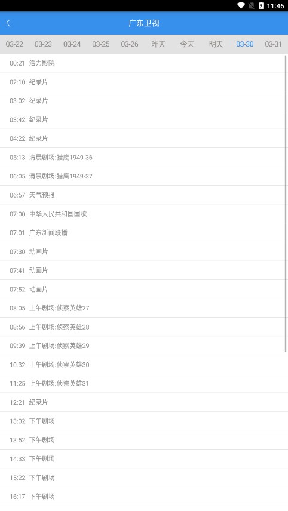Screen dimensions: 288x511
Task: Select the 03-22 date tab
Action: coord(14,44)
